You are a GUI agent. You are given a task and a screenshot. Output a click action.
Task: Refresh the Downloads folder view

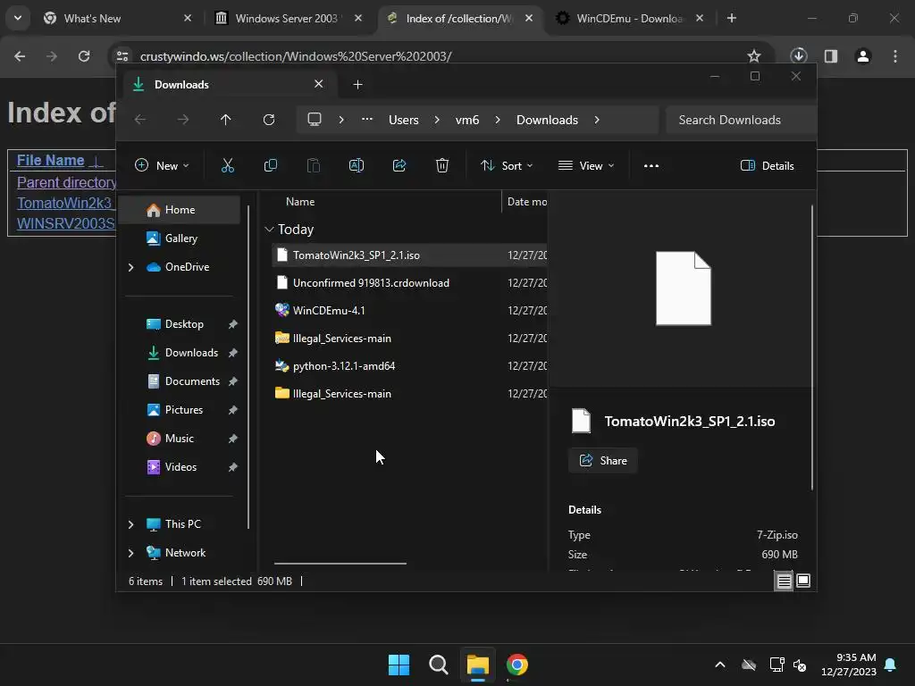(x=268, y=120)
